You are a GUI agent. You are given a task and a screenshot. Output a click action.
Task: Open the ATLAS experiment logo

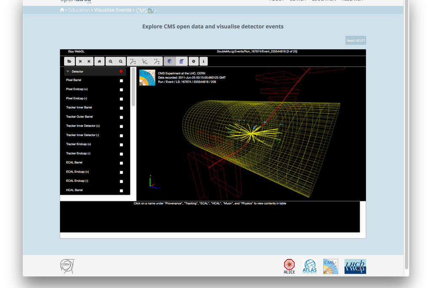pos(309,266)
